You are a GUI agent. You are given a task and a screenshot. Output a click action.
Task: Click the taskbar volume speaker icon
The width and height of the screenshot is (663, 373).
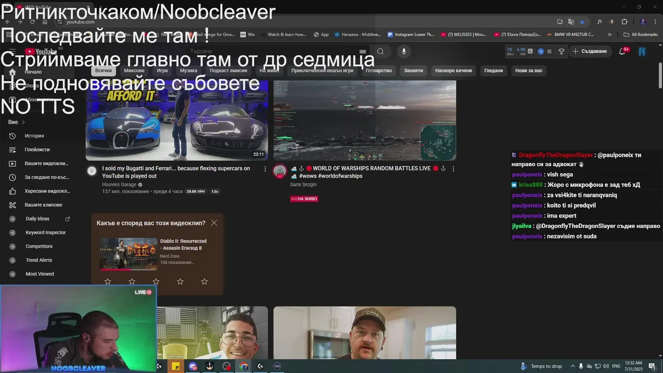(x=607, y=366)
